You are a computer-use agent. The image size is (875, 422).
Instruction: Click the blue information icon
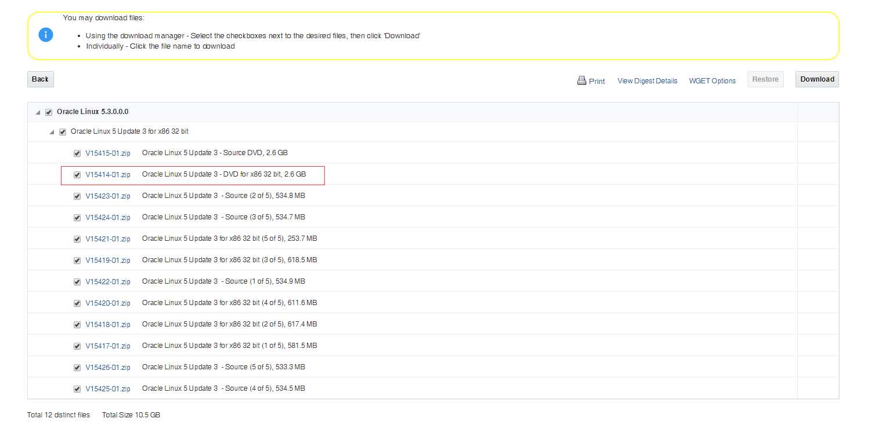[46, 35]
